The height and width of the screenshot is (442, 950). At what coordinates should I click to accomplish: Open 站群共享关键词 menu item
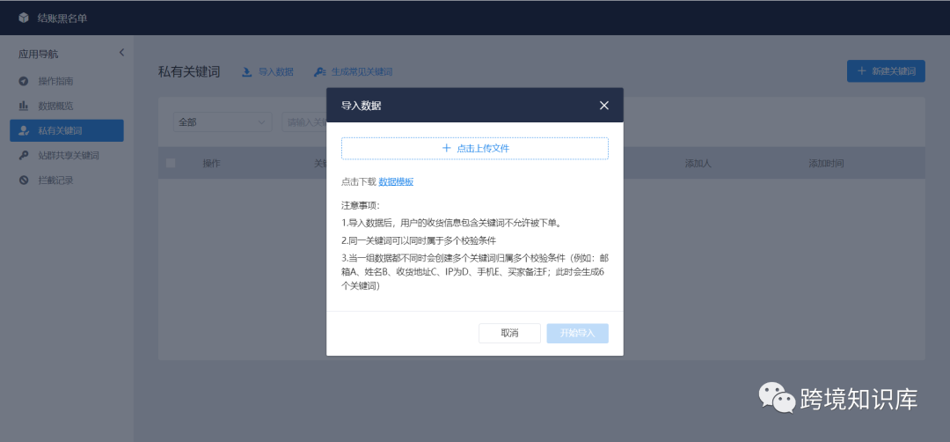tap(67, 156)
